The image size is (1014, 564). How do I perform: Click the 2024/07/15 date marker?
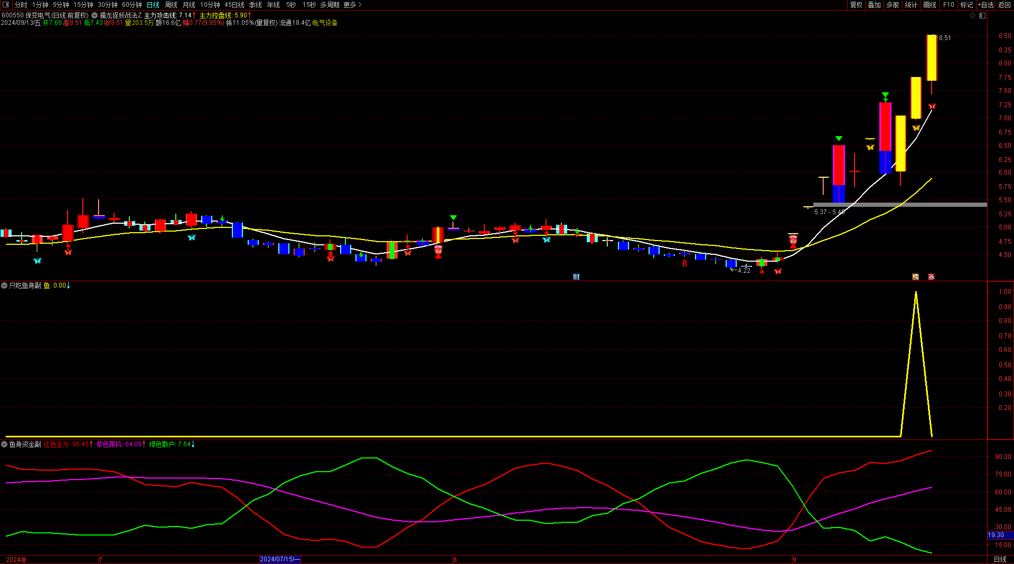coord(280,559)
